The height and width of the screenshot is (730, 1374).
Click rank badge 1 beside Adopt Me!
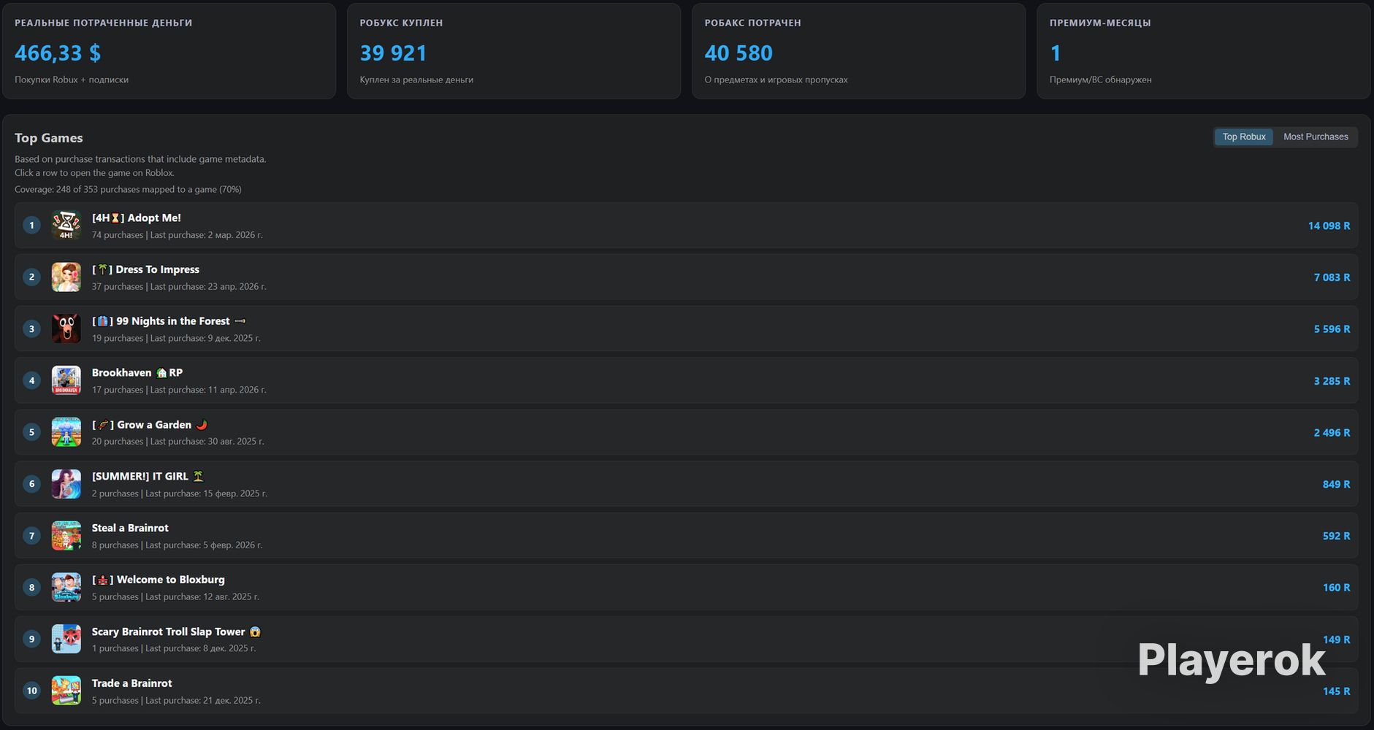point(31,226)
